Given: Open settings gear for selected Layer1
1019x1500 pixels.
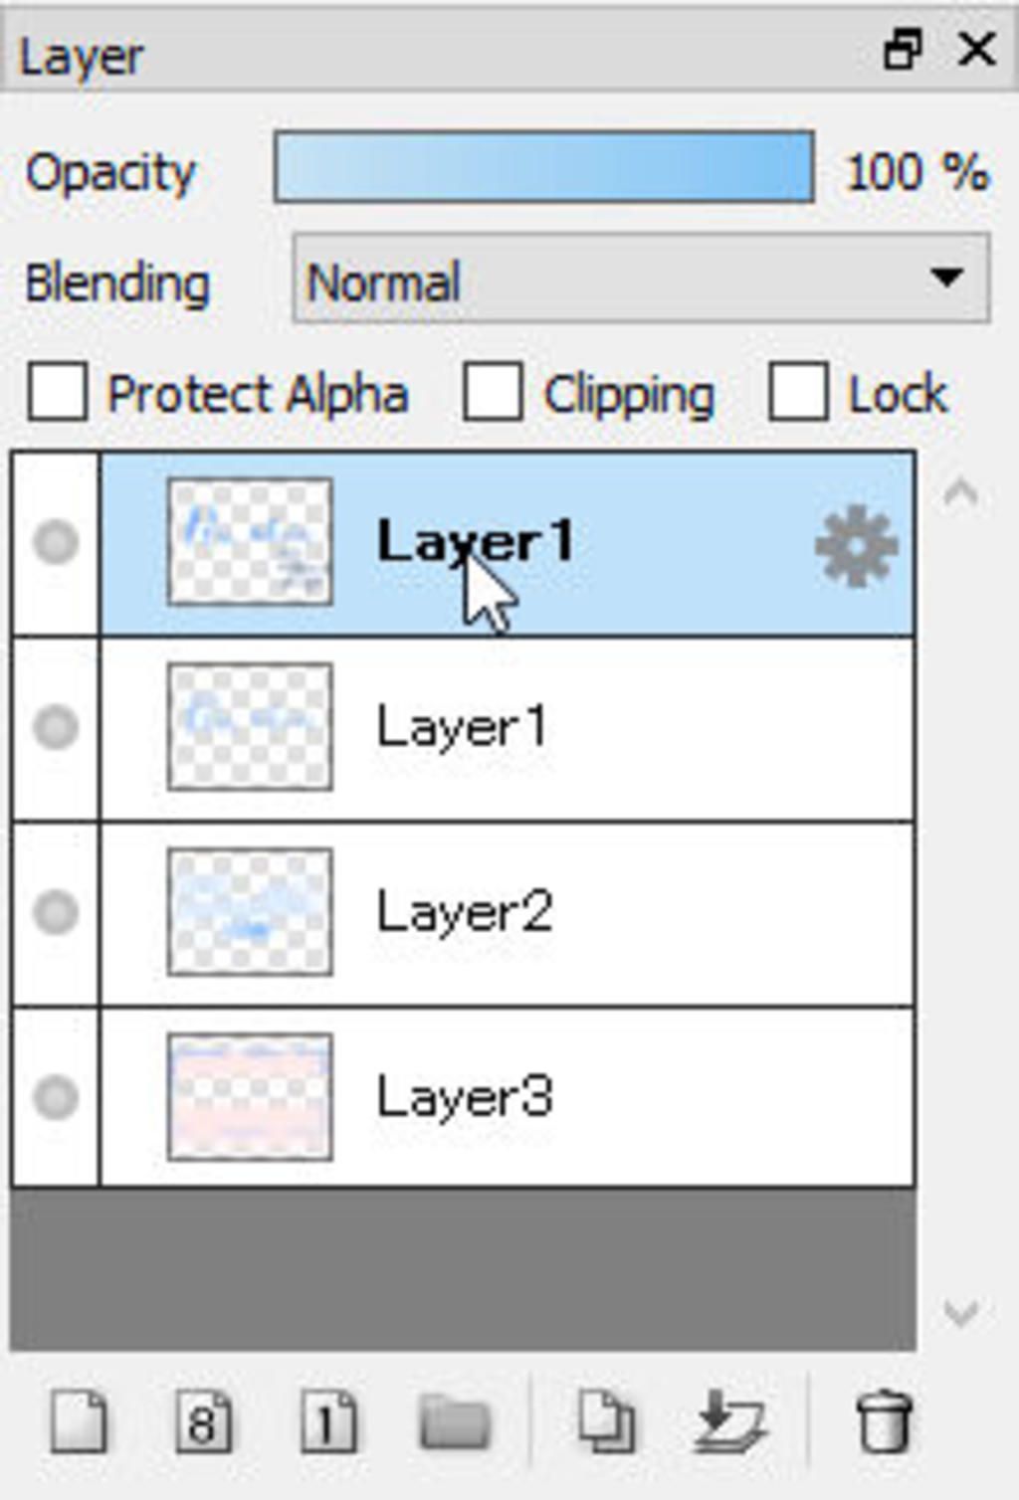Looking at the screenshot, I should [856, 546].
